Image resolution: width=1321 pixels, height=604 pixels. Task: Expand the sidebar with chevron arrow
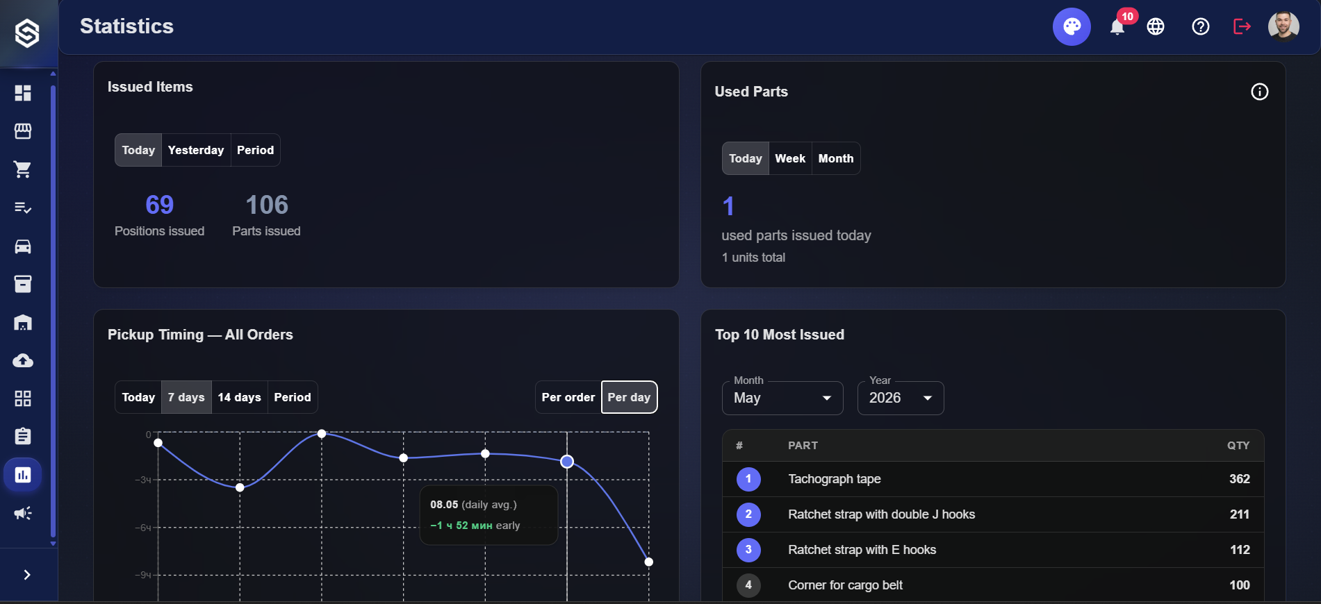[27, 575]
